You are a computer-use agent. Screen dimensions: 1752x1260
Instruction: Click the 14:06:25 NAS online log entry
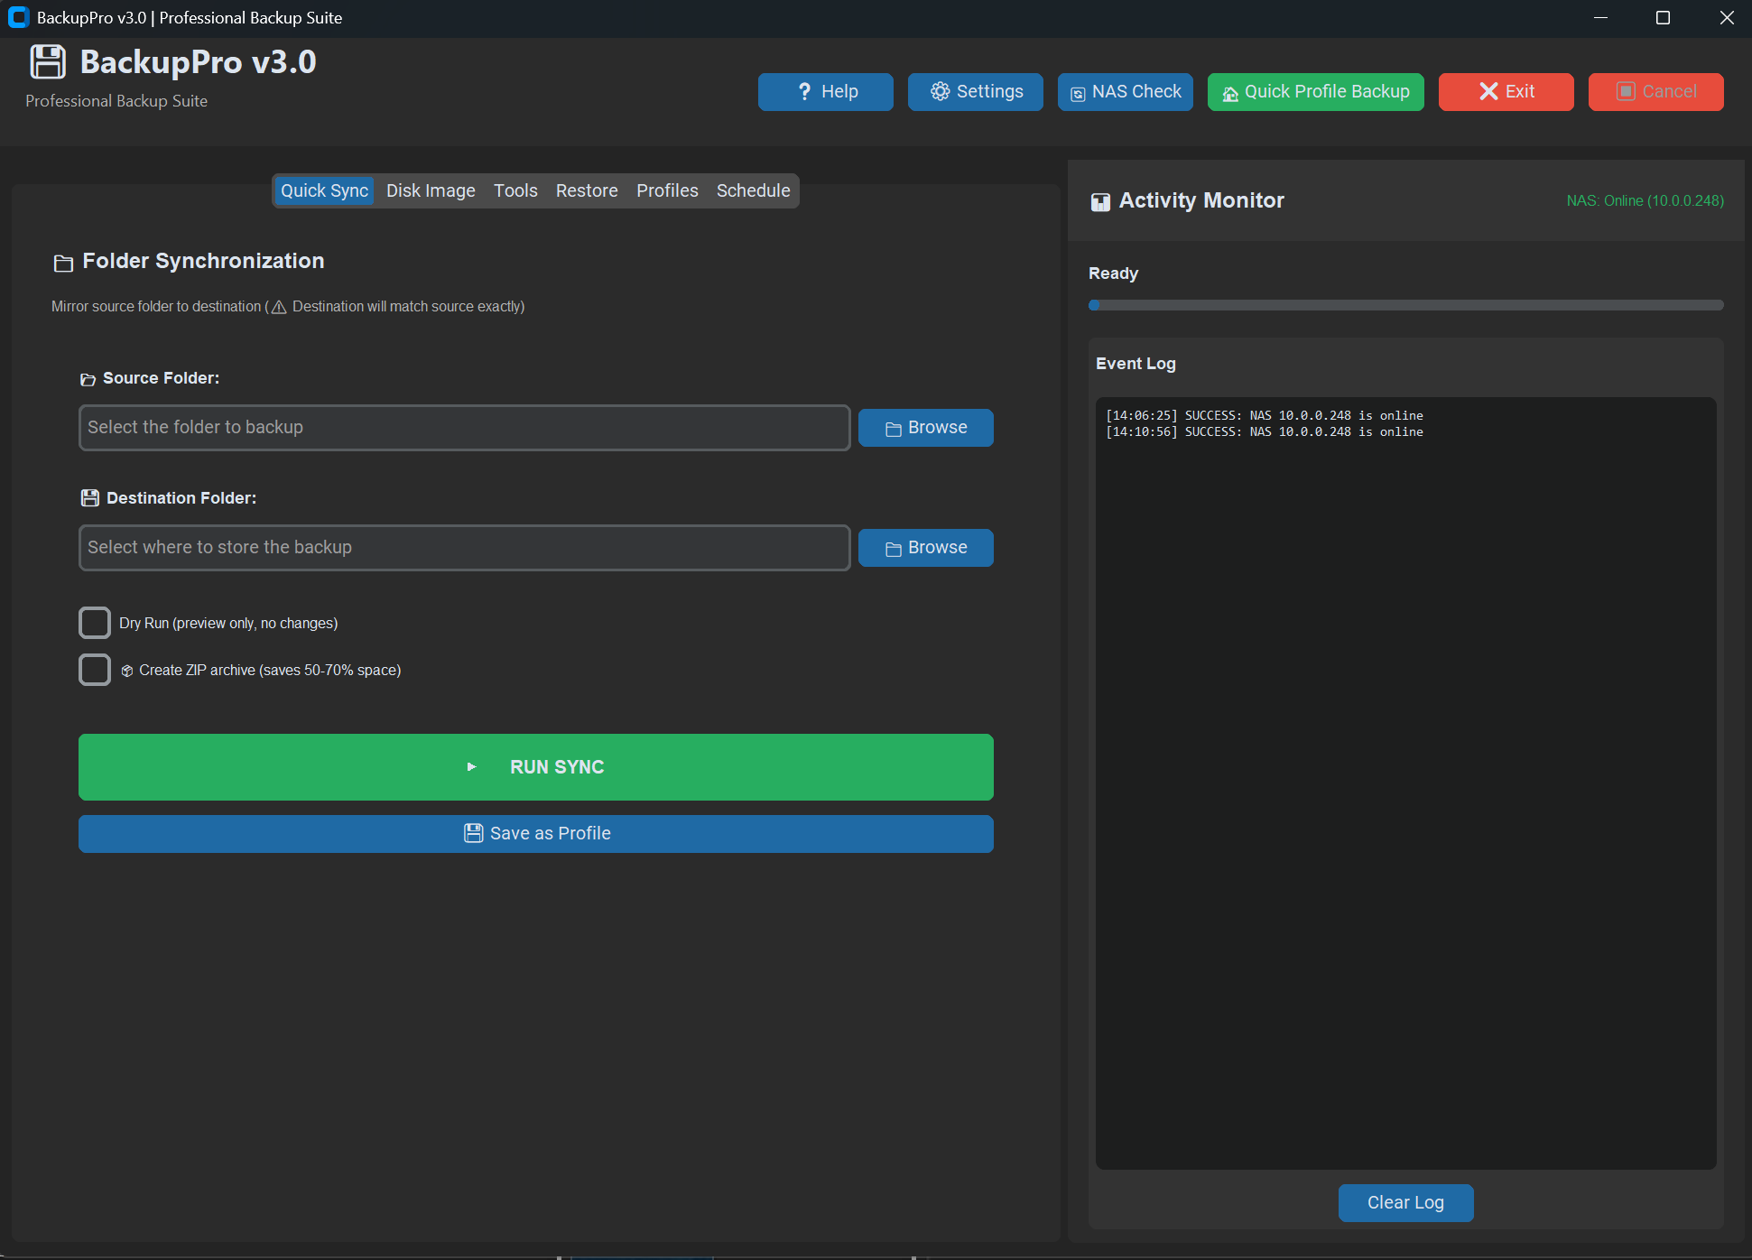1265,416
